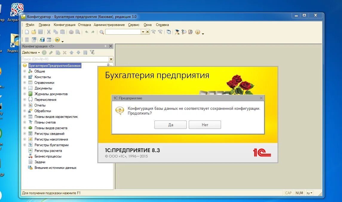Expand the Отчеты tree node

coord(25,105)
